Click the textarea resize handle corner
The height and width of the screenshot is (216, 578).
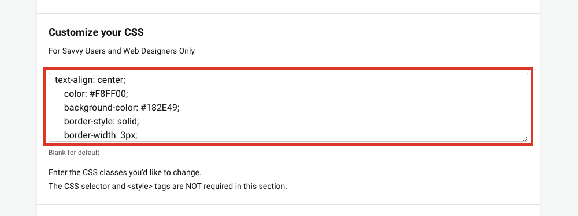(525, 138)
